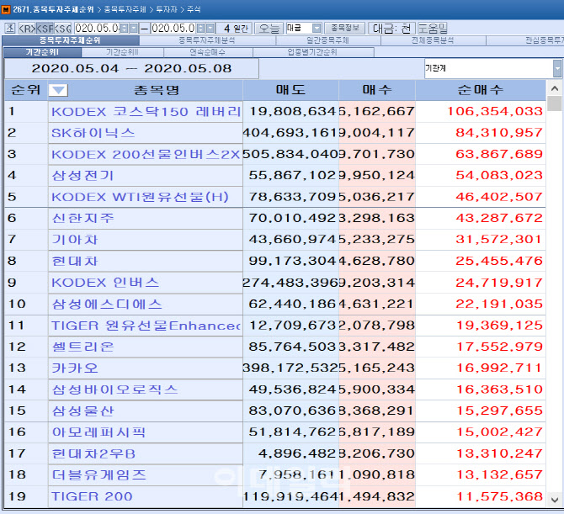Click the 순매수 column header

click(481, 90)
